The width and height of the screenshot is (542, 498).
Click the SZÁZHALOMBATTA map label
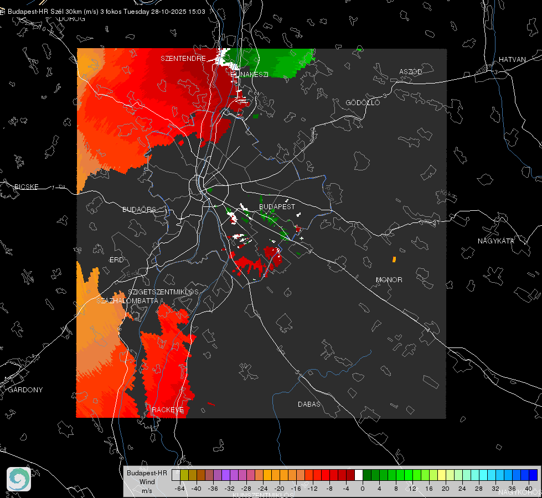[x=127, y=300]
